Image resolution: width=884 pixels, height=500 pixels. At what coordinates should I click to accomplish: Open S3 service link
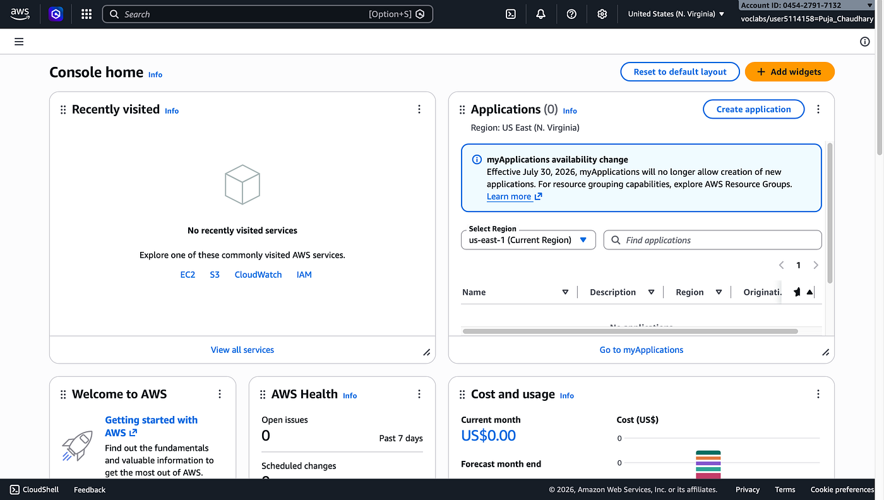point(215,275)
